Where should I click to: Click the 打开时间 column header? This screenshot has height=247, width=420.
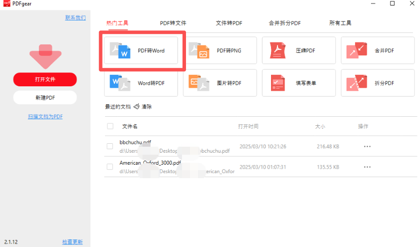[248, 126]
